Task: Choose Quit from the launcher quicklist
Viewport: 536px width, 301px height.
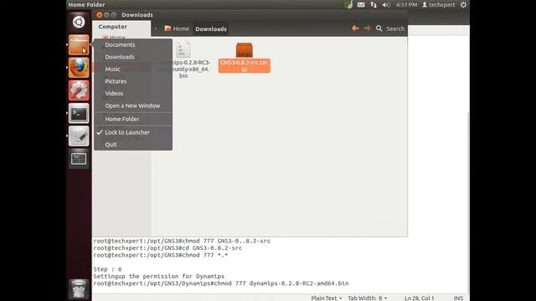Action: [111, 145]
